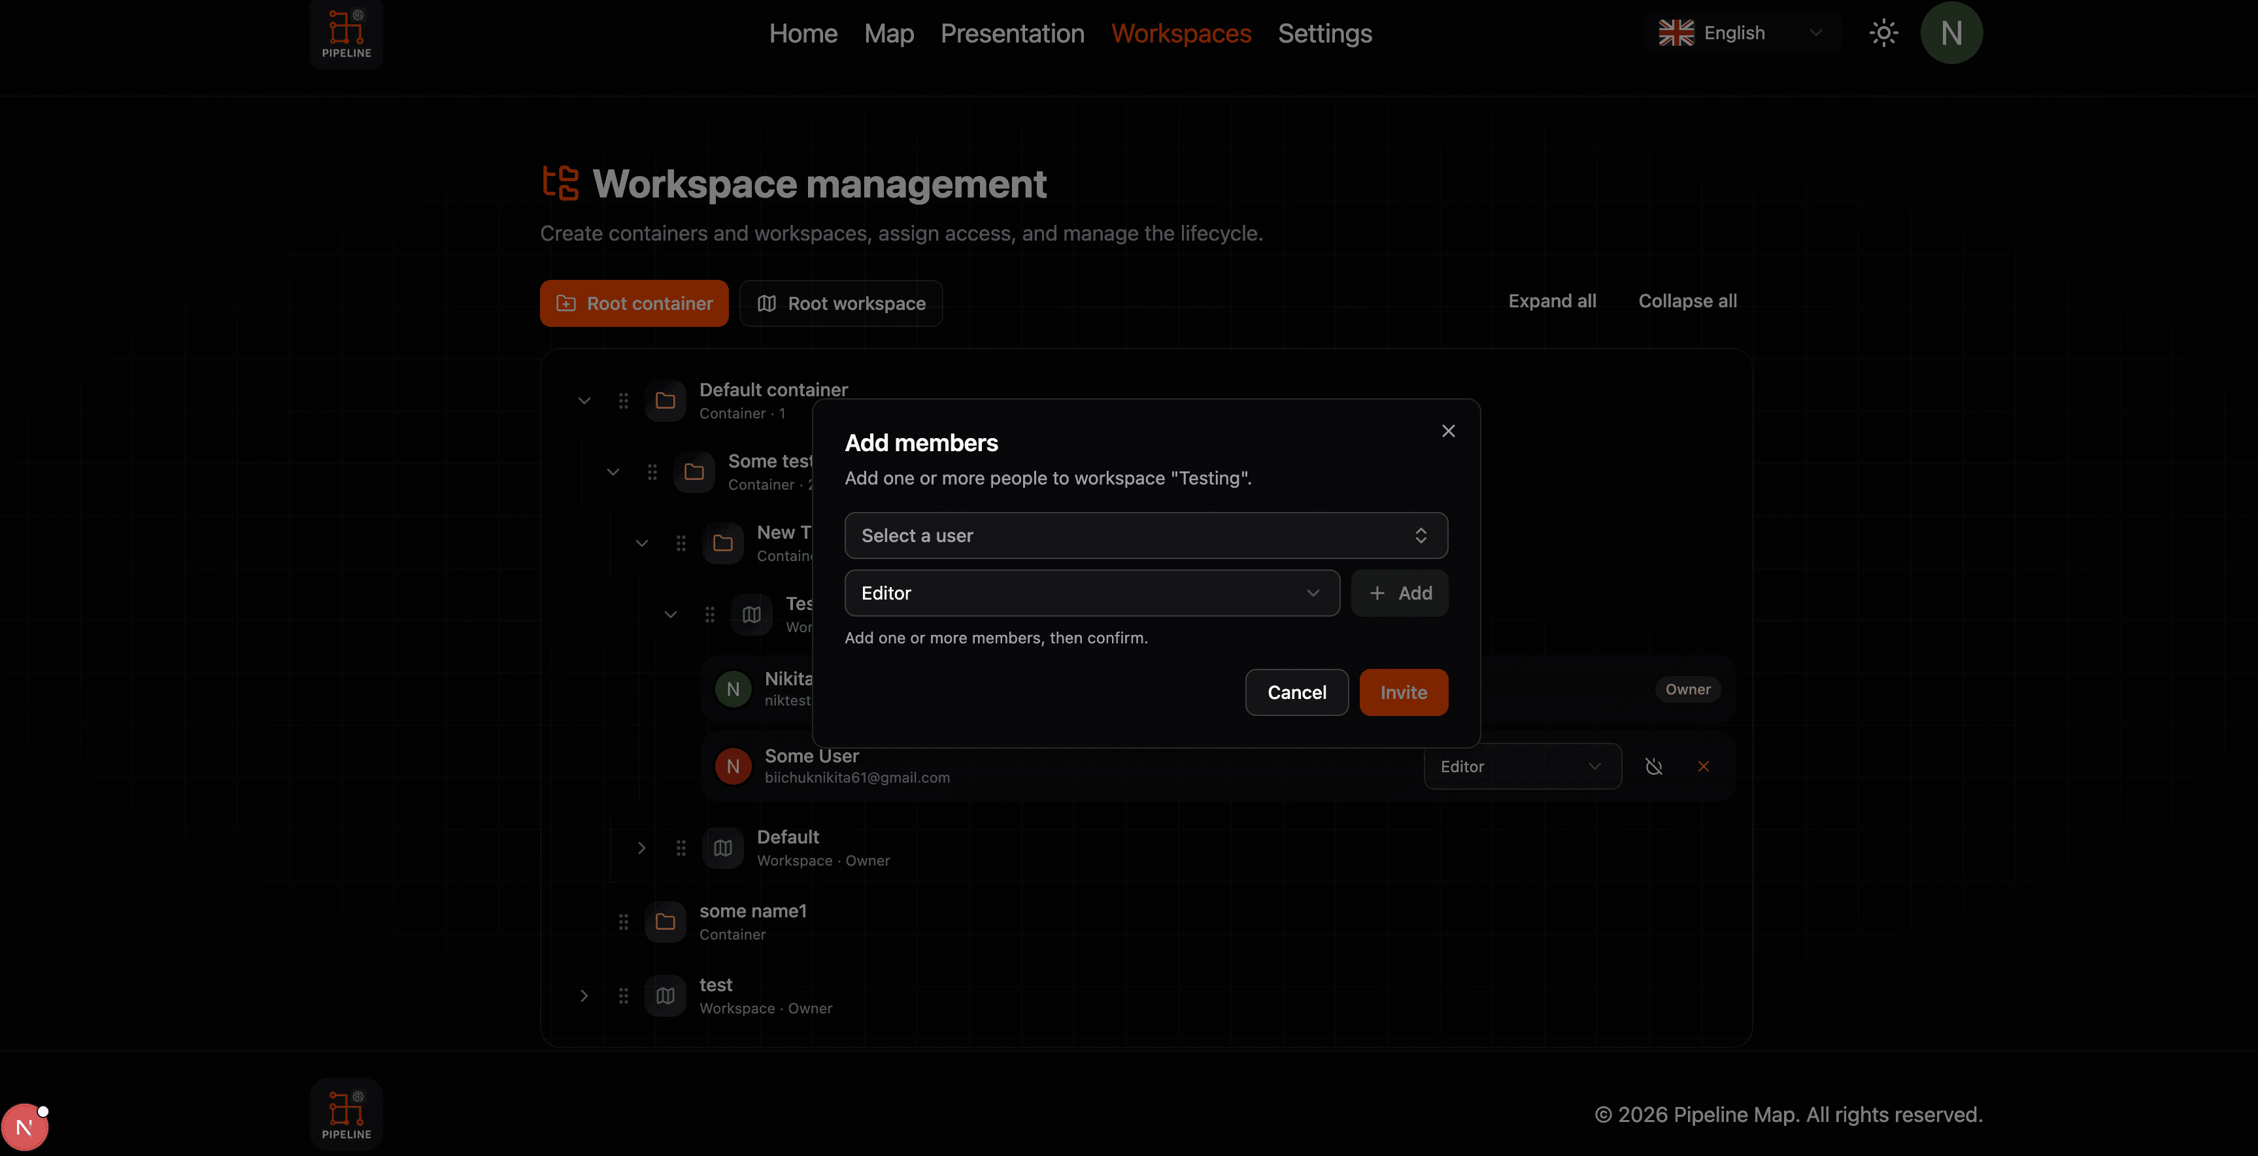Click the Testing workspace map icon
This screenshot has height=1156, width=2258.
(752, 615)
